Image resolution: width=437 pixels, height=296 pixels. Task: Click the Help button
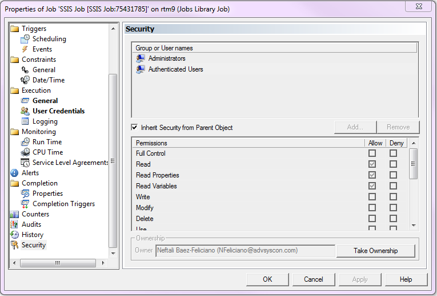406,279
